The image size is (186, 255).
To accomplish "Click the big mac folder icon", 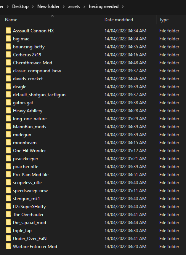I will 8,38.
